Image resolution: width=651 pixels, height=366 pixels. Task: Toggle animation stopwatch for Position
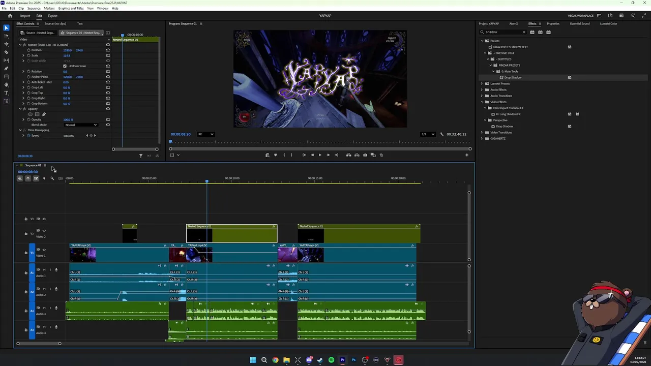point(28,50)
